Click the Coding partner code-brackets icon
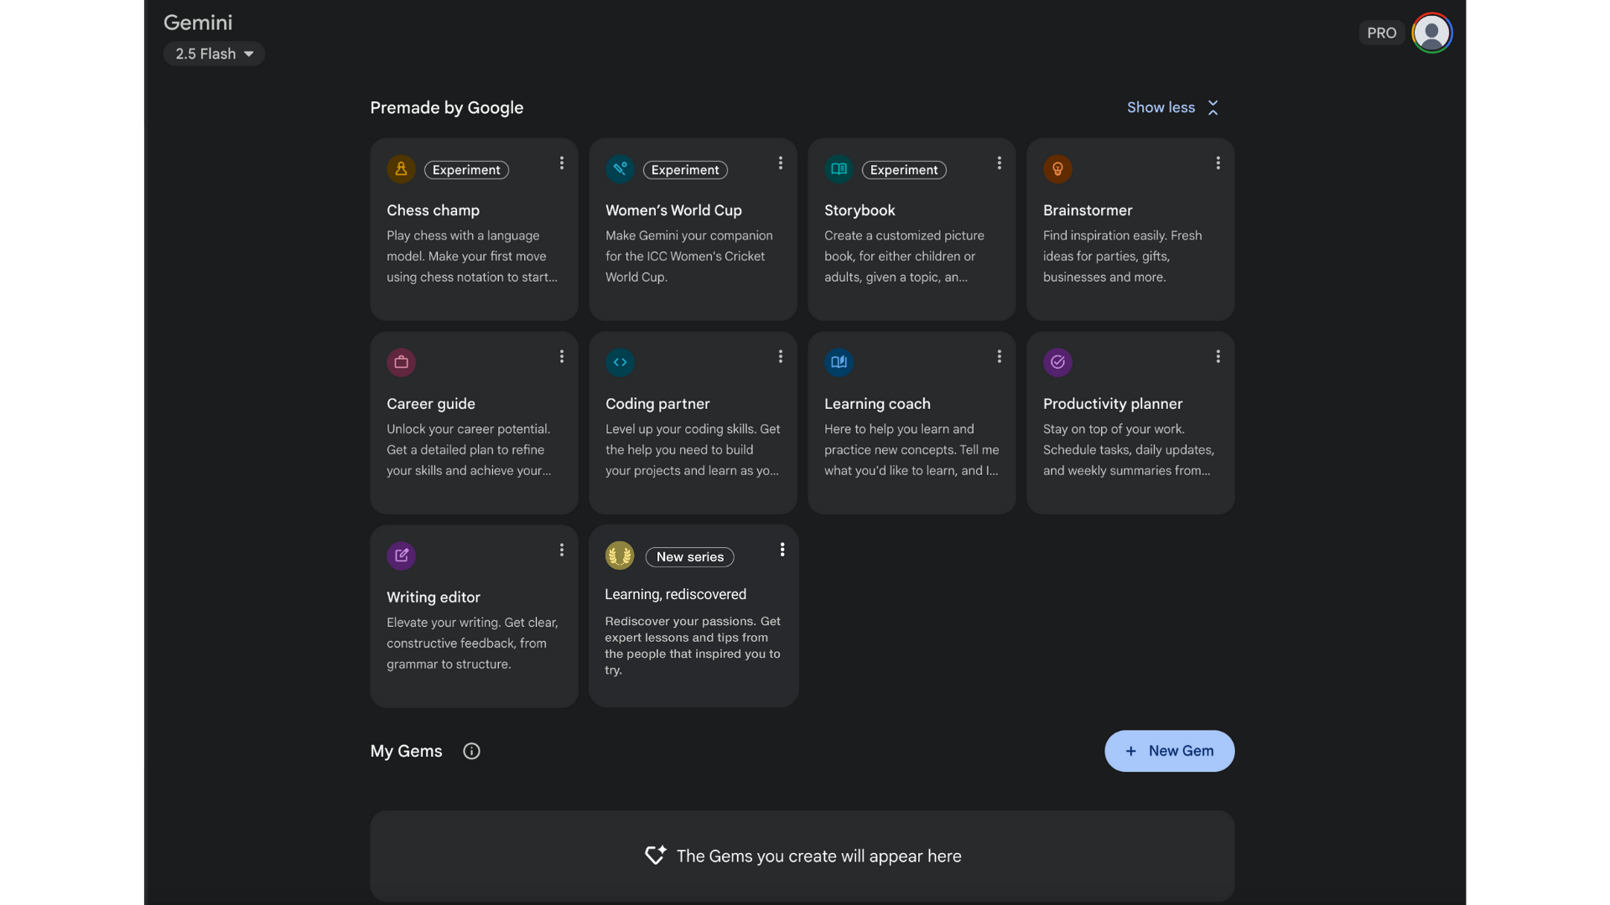 tap(620, 363)
